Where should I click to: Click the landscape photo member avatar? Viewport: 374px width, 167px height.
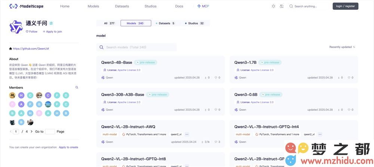(48, 104)
